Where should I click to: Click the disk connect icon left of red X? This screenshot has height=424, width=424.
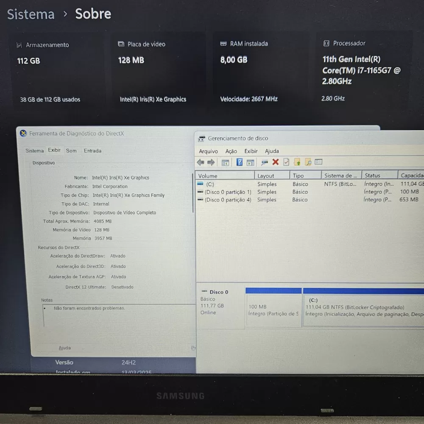point(265,162)
